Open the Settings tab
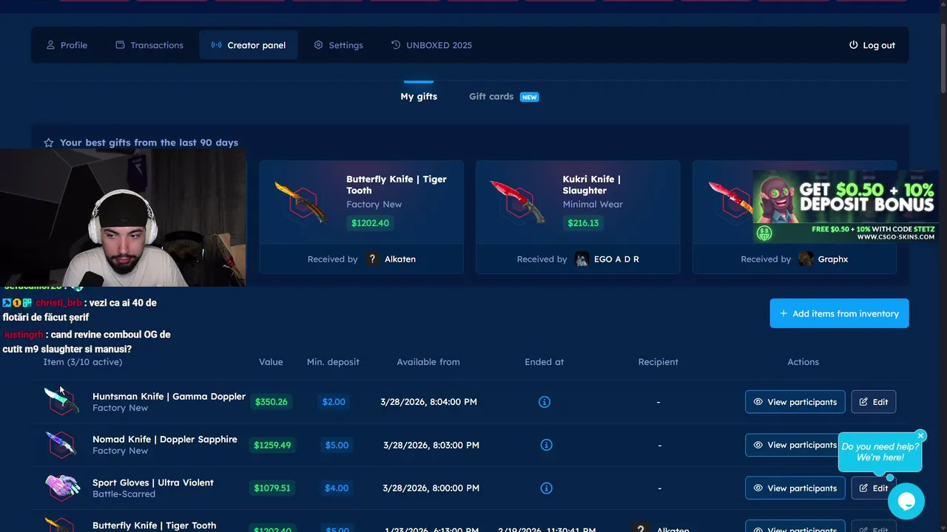This screenshot has width=947, height=532. pyautogui.click(x=338, y=45)
